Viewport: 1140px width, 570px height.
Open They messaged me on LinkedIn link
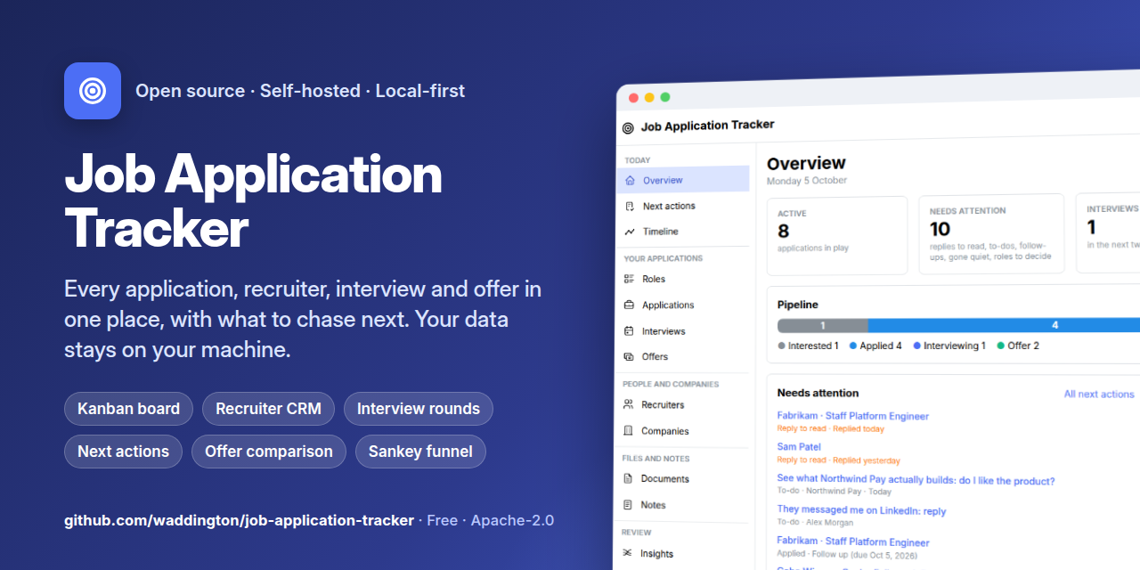tap(861, 511)
